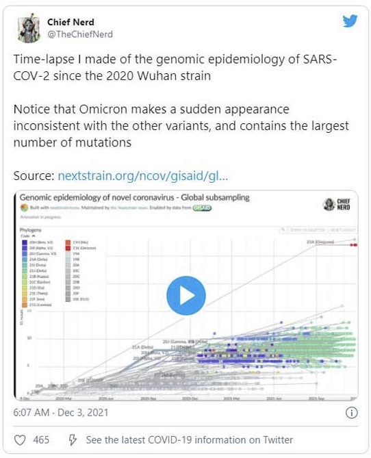The height and width of the screenshot is (458, 371).
Task: Click the lightning bolt COVID-19 icon
Action: tap(72, 440)
